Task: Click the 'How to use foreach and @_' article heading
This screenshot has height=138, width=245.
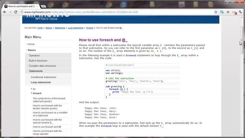Action: click(x=103, y=40)
